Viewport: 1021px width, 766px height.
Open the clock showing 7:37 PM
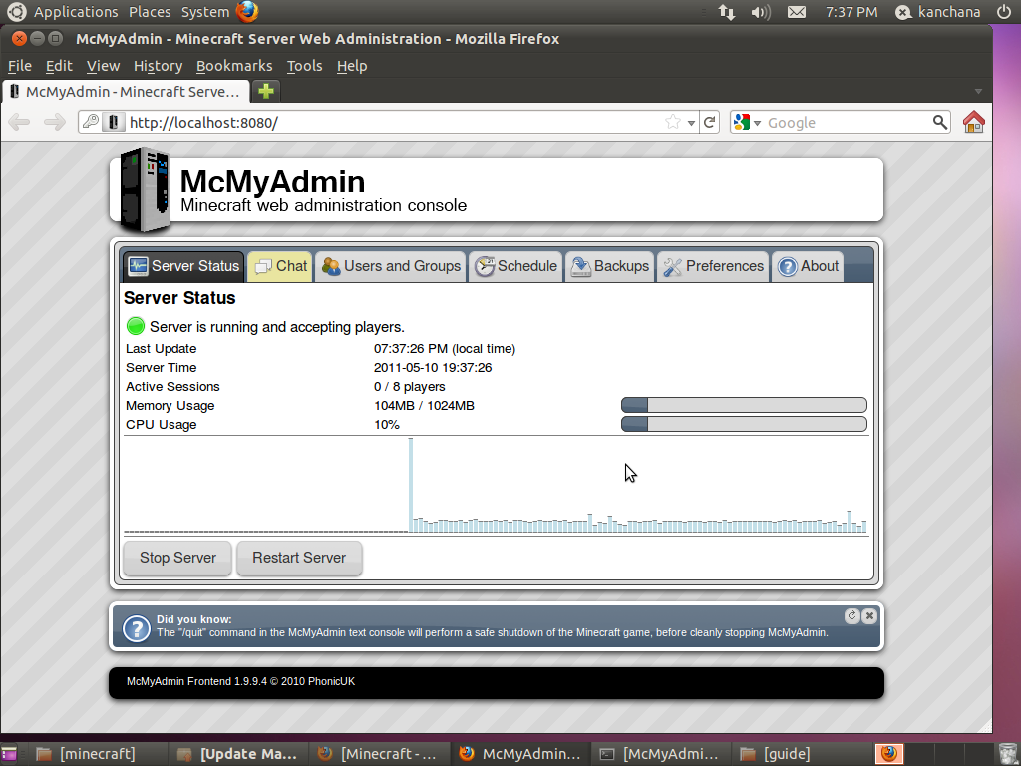(851, 12)
